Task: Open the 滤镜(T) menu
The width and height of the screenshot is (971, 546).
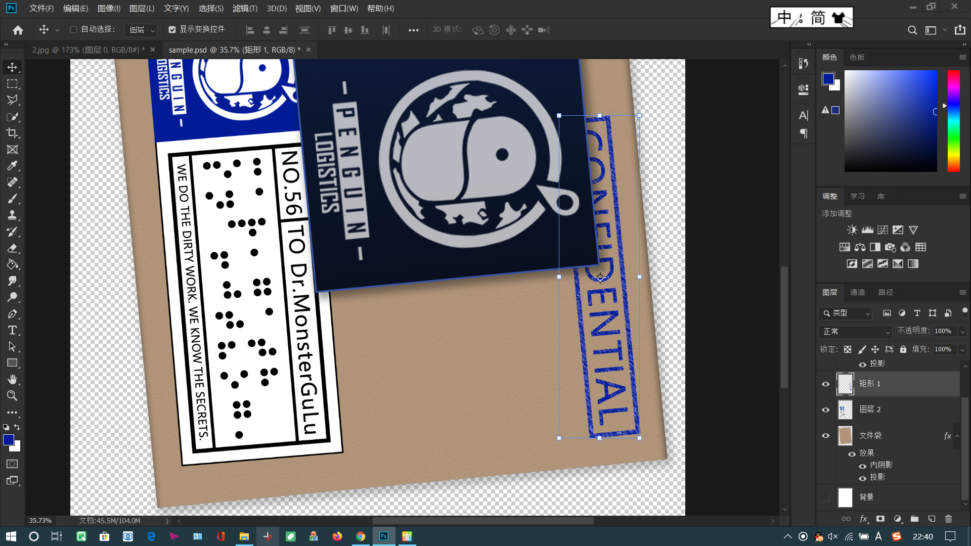Action: 245,9
